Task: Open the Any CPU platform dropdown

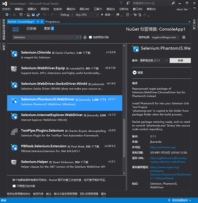Action: (87, 15)
